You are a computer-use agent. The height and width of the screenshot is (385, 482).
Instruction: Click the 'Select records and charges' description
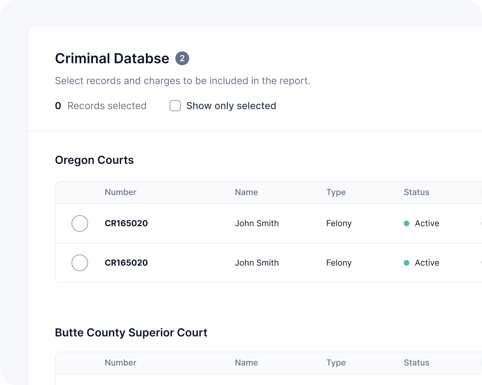[182, 81]
